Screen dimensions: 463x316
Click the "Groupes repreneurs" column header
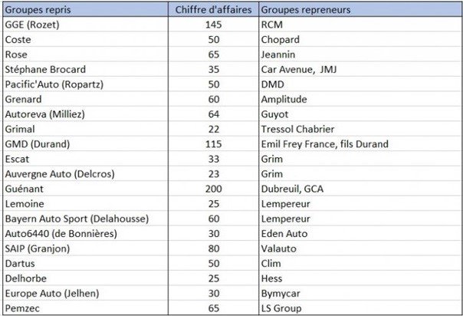[307, 9]
